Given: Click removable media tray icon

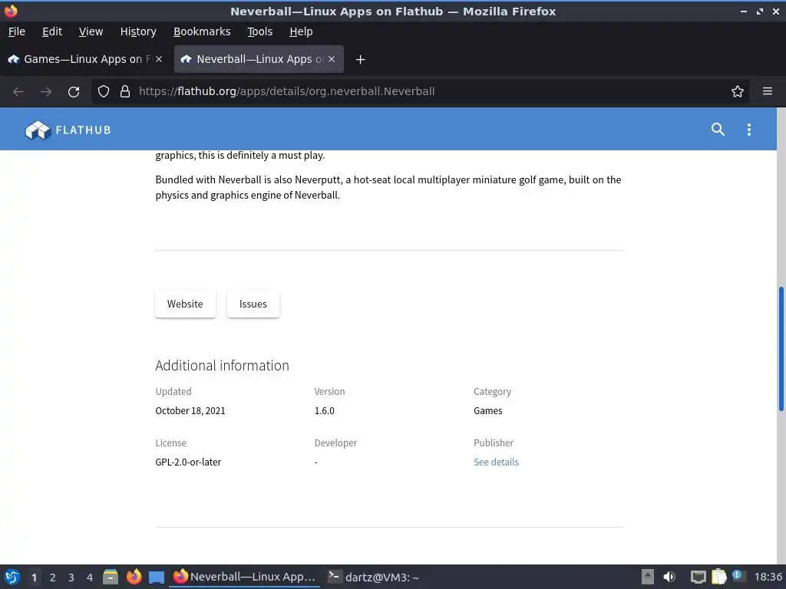Looking at the screenshot, I should (648, 577).
